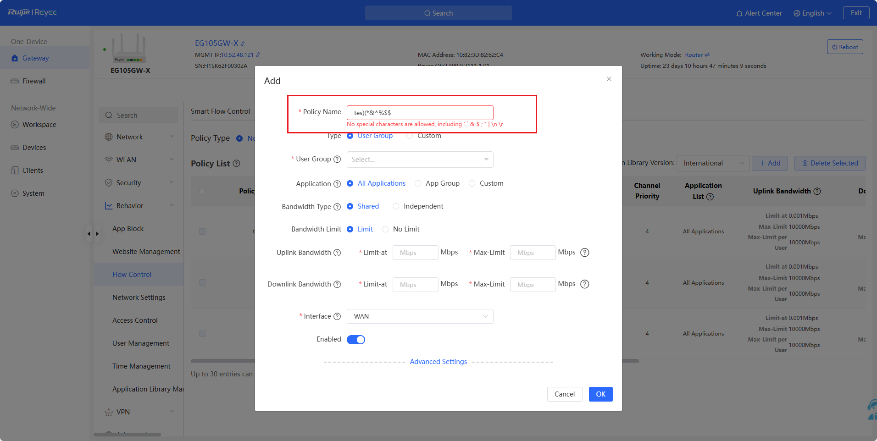Open the User Group select dropdown
This screenshot has width=877, height=441.
[420, 160]
